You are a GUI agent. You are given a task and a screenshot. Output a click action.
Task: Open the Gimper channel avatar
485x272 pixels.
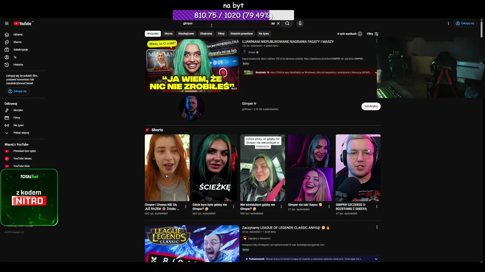(x=192, y=108)
